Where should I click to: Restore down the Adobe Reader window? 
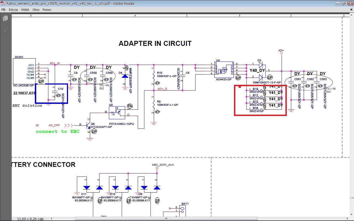click(x=344, y=4)
